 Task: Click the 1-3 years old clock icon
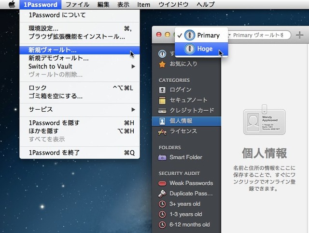(162, 214)
